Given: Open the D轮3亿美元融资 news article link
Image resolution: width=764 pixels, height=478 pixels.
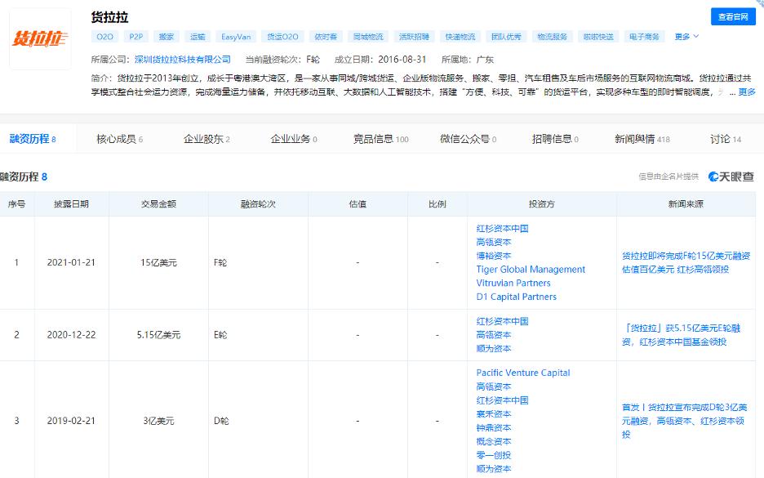Looking at the screenshot, I should (x=684, y=421).
